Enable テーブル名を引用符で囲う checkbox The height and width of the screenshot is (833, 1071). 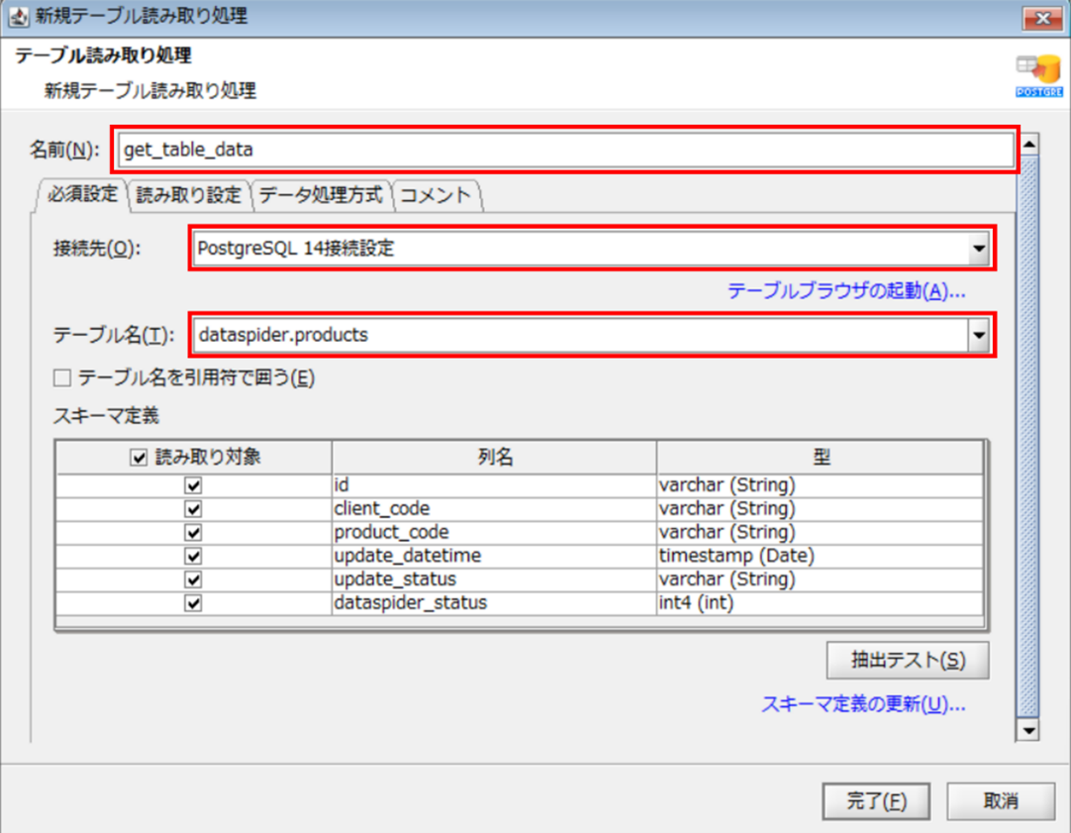[62, 377]
